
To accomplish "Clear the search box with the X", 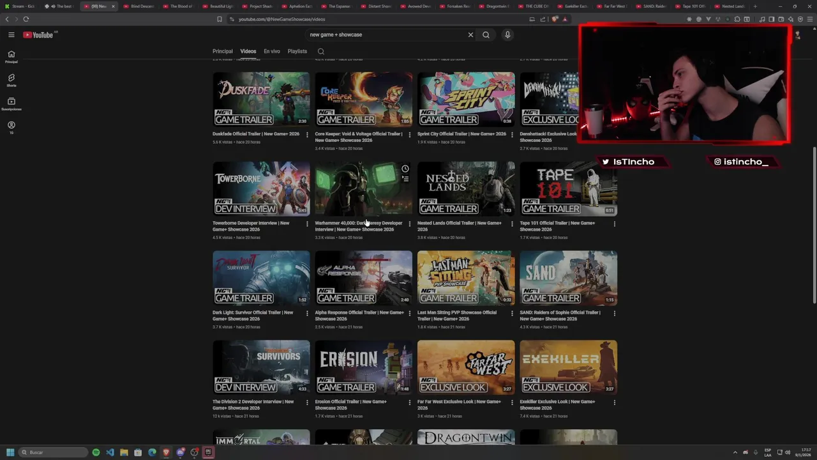I will [x=470, y=34].
